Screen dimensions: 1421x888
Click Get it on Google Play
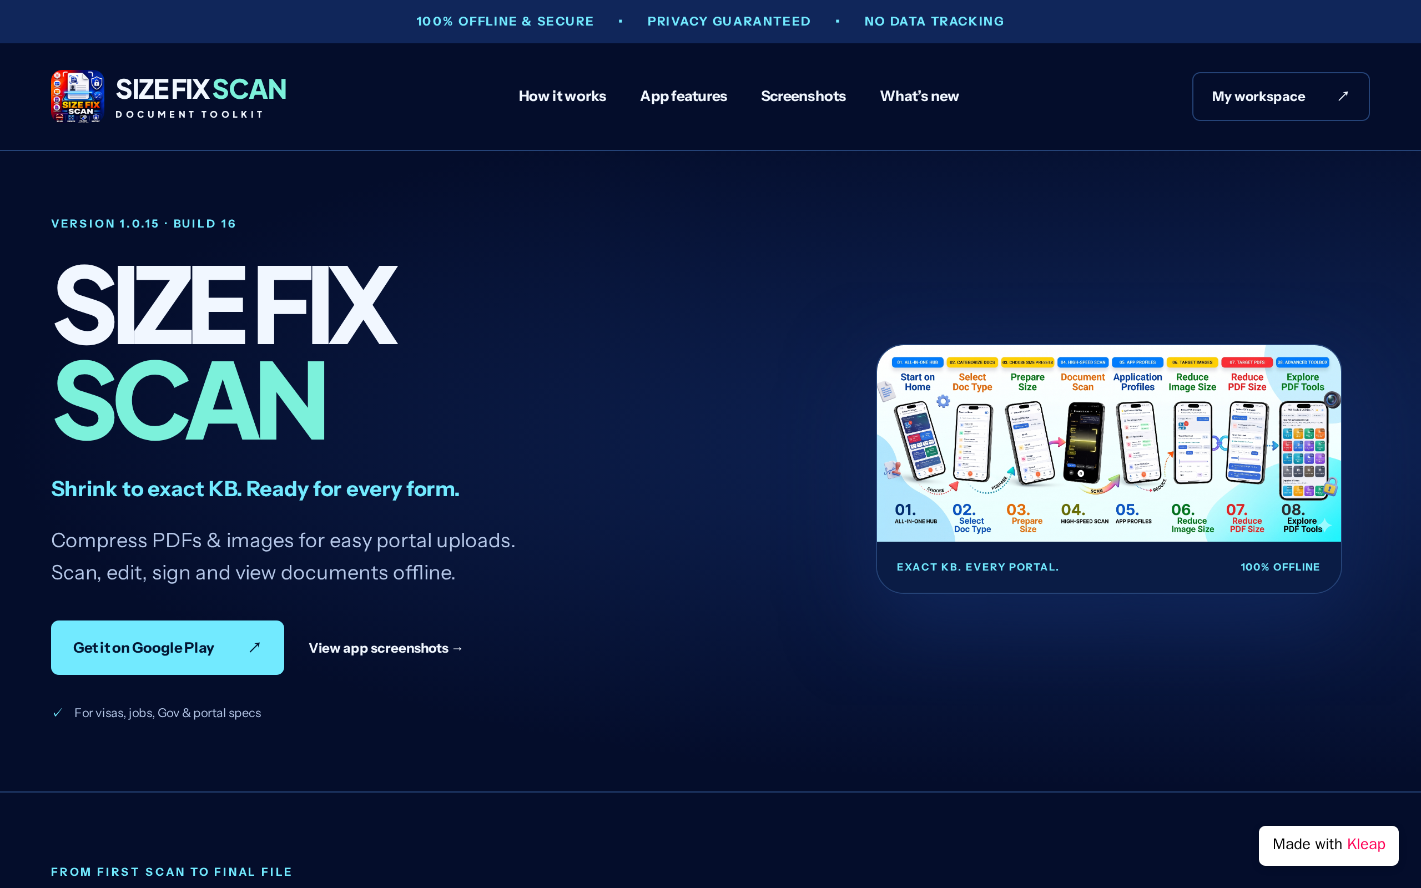click(x=167, y=647)
